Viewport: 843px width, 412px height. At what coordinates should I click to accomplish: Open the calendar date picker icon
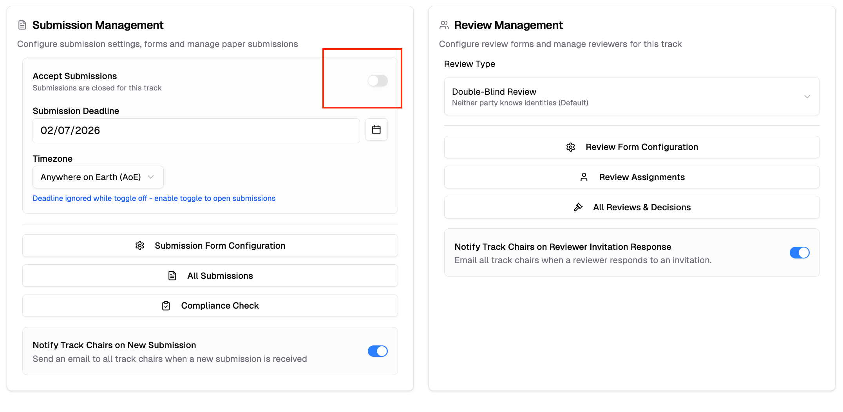(x=376, y=130)
